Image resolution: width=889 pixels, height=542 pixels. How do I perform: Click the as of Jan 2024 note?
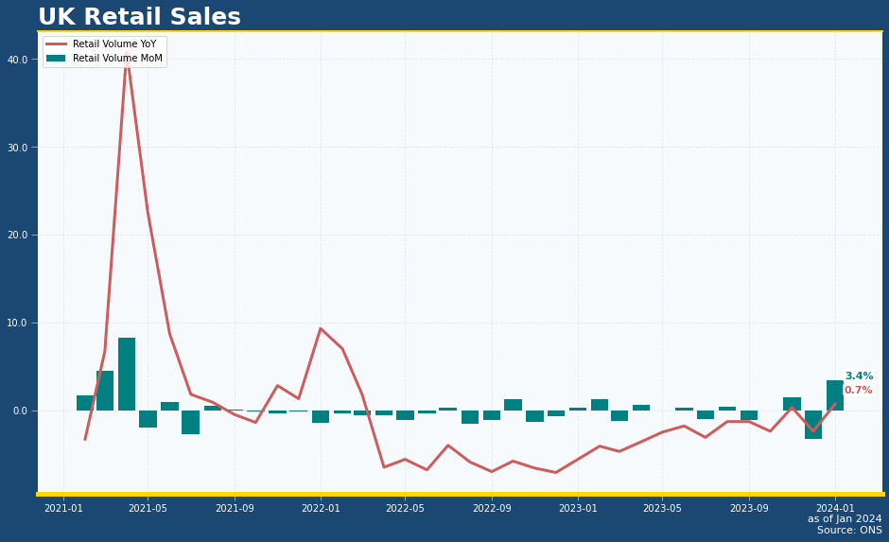click(844, 519)
